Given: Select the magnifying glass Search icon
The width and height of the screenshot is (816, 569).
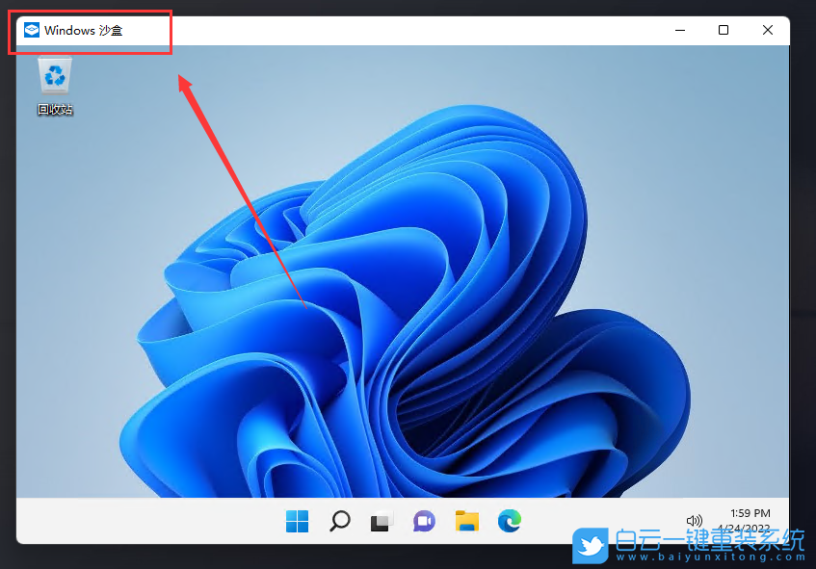Looking at the screenshot, I should coord(339,520).
